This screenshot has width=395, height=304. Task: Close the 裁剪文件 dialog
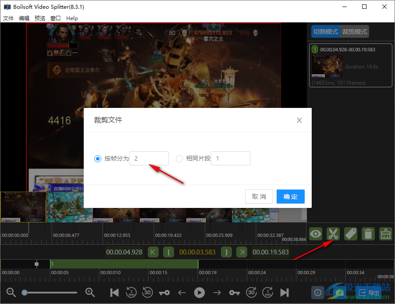pyautogui.click(x=299, y=120)
